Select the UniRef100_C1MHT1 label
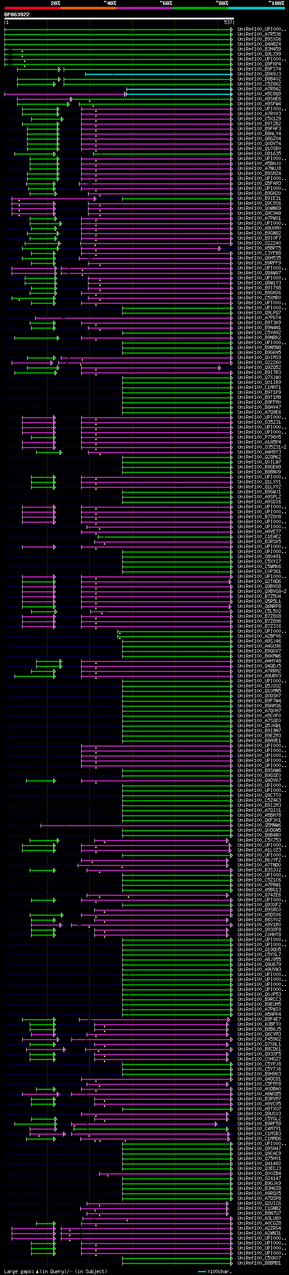Viewport: 289px width, 1275px height. tap(259, 388)
